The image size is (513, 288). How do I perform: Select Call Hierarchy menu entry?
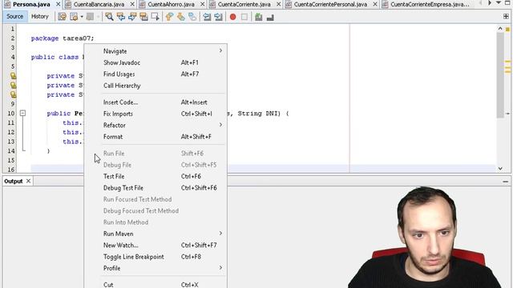156,86
